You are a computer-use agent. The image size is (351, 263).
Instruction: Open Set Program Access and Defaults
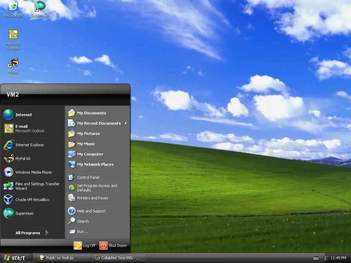pyautogui.click(x=98, y=188)
